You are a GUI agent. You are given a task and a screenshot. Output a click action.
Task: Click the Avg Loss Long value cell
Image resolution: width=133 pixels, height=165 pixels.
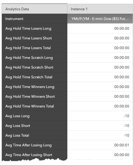pos(100,116)
